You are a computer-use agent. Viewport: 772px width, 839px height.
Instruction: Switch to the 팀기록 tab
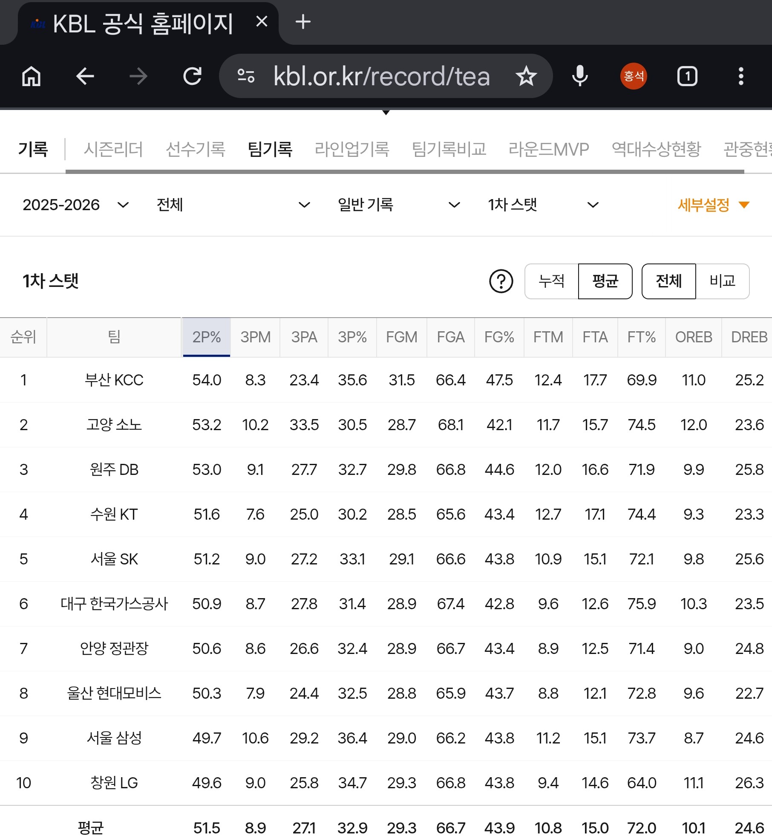pos(270,149)
